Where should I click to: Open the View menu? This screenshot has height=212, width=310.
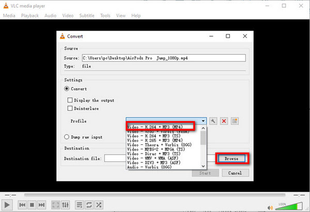[x=121, y=16]
